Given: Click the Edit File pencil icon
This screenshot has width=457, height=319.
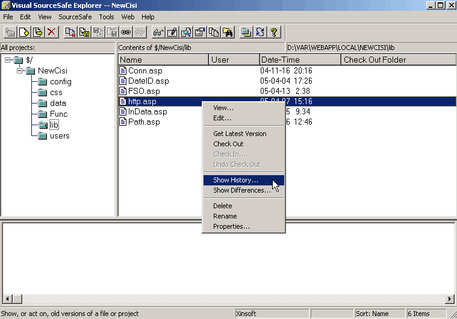Looking at the screenshot, I should pyautogui.click(x=172, y=33).
